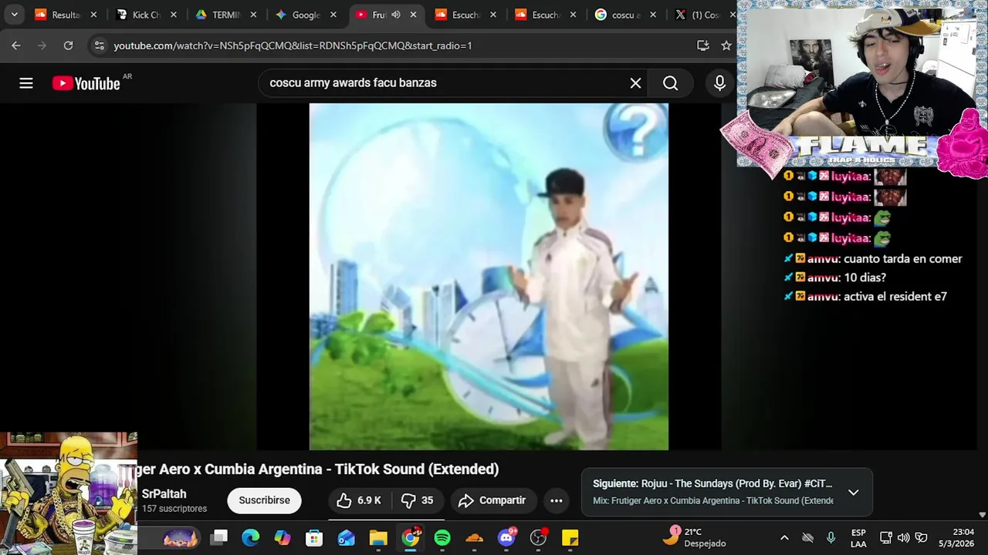Go to the YouTube home logo
This screenshot has width=988, height=555.
point(86,83)
